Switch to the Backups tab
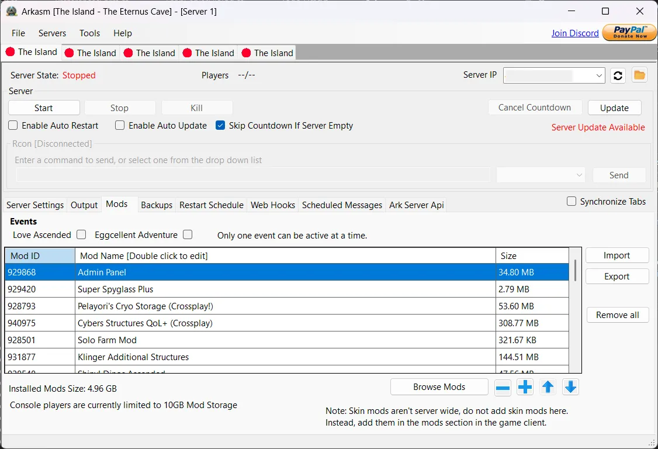This screenshot has height=449, width=658. point(157,205)
